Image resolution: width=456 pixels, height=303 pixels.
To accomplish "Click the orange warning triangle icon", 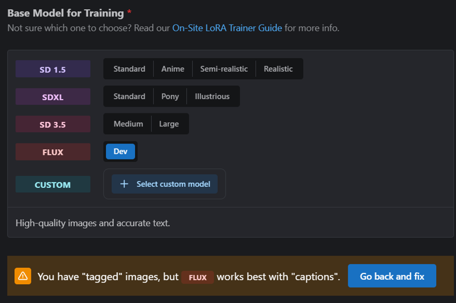I will pyautogui.click(x=23, y=276).
